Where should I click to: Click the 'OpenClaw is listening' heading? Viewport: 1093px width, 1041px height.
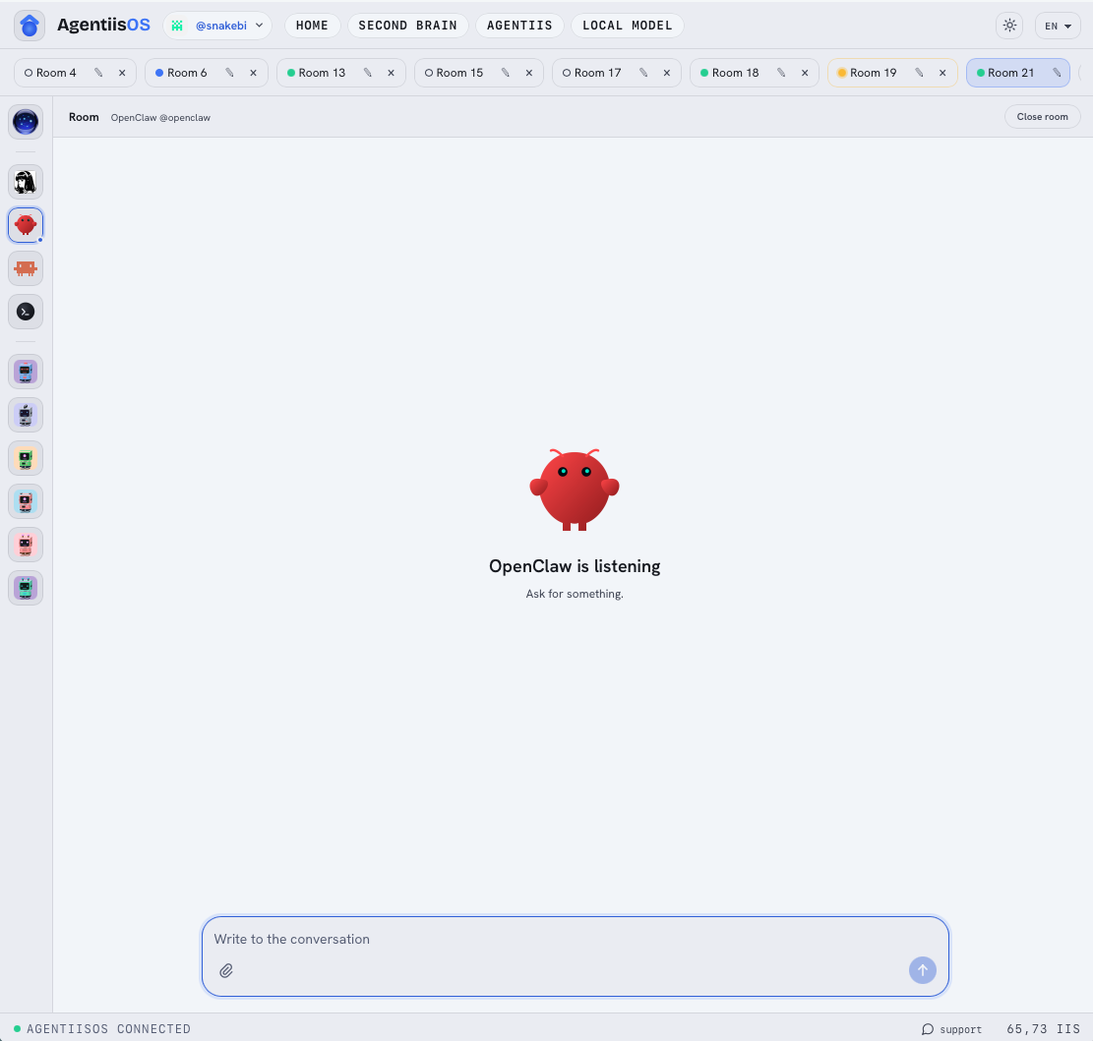point(575,566)
